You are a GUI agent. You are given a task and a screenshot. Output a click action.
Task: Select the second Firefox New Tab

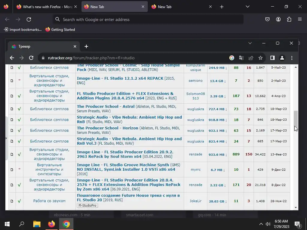(181, 7)
